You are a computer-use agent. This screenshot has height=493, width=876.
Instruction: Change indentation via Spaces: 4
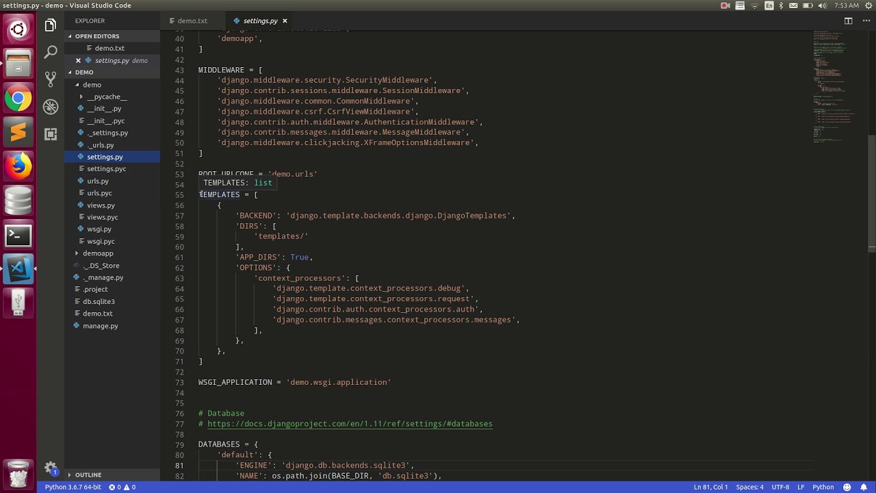[x=749, y=487]
